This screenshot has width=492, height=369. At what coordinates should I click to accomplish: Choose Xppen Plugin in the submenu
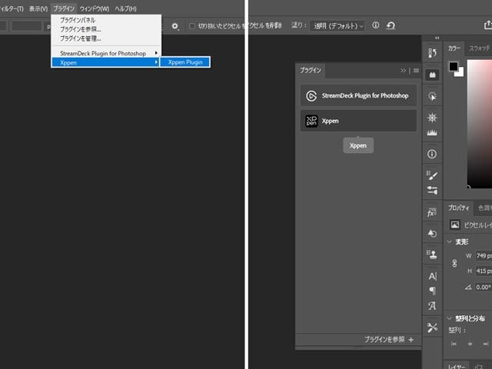pos(185,62)
